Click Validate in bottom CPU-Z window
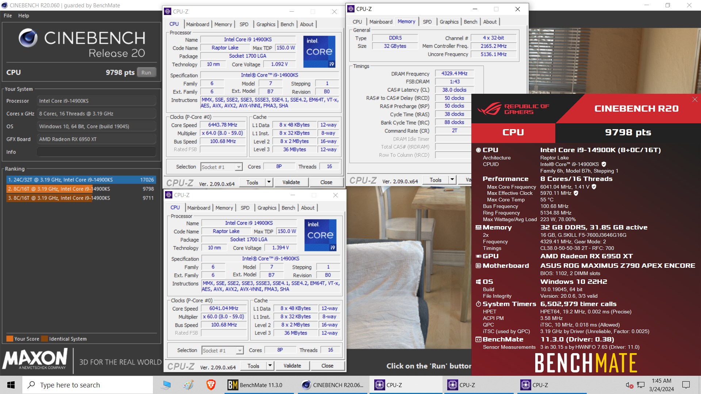Viewport: 701px width, 394px height. pos(292,366)
